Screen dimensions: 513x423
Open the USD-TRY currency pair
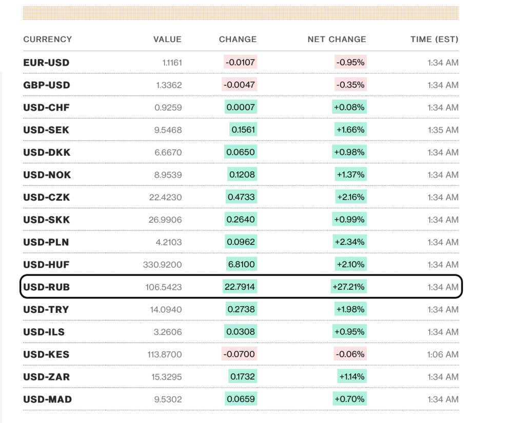pyautogui.click(x=46, y=309)
